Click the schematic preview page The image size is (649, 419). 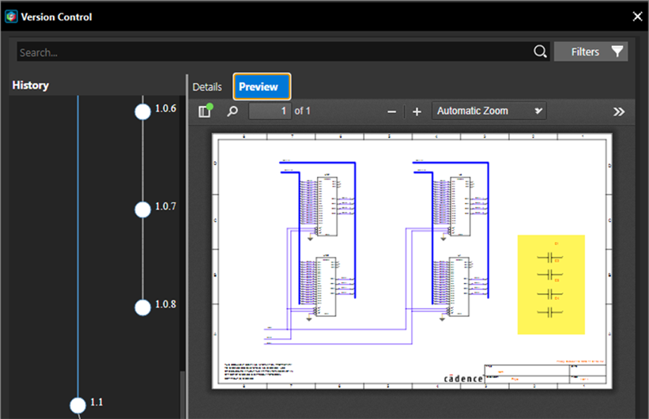click(411, 261)
